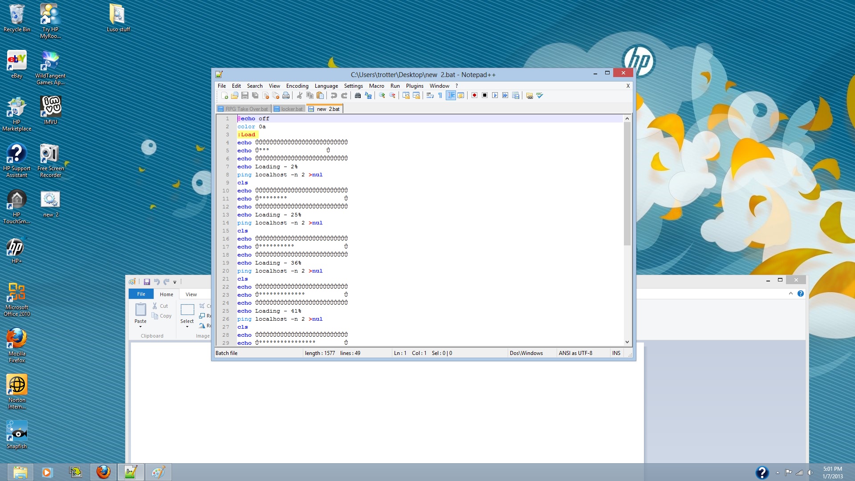Image resolution: width=855 pixels, height=481 pixels.
Task: Toggle Show All Characters pilcrow icon
Action: pos(440,95)
